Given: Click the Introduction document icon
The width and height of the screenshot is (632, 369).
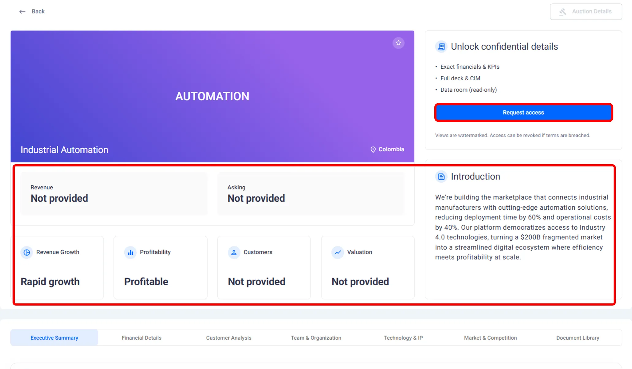Looking at the screenshot, I should (441, 177).
